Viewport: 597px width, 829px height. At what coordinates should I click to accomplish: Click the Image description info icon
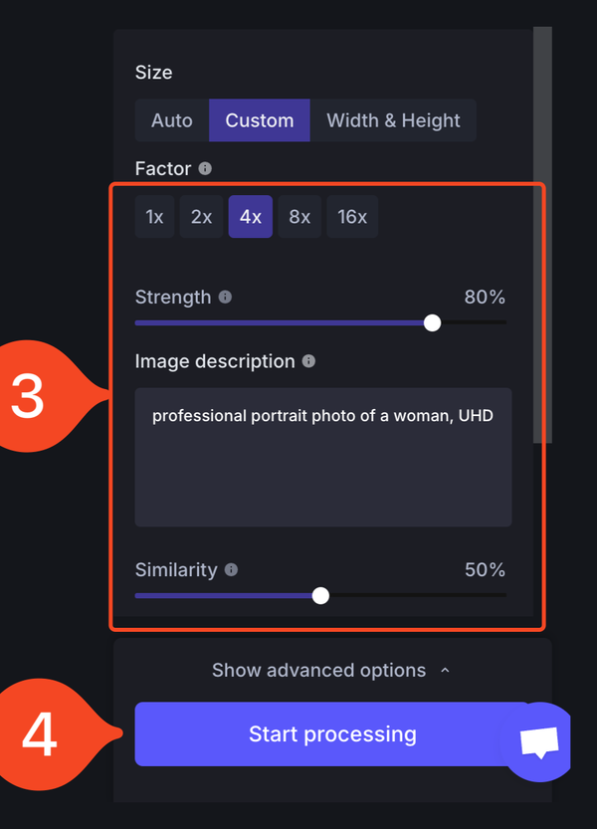tap(308, 361)
